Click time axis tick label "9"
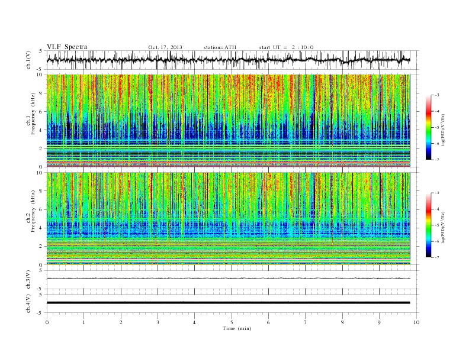Image resolution: width=469 pixels, height=362 pixels. pos(379,322)
